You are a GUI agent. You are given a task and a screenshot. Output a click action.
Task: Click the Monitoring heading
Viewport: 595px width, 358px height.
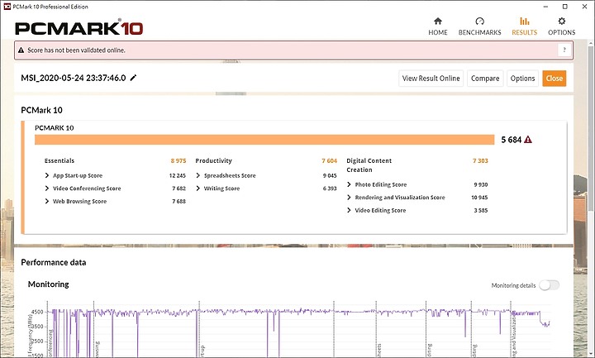pyautogui.click(x=49, y=284)
